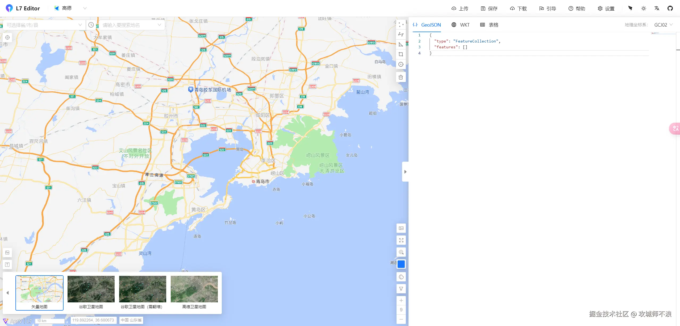Select the draw point tool
The width and height of the screenshot is (680, 326).
(401, 25)
